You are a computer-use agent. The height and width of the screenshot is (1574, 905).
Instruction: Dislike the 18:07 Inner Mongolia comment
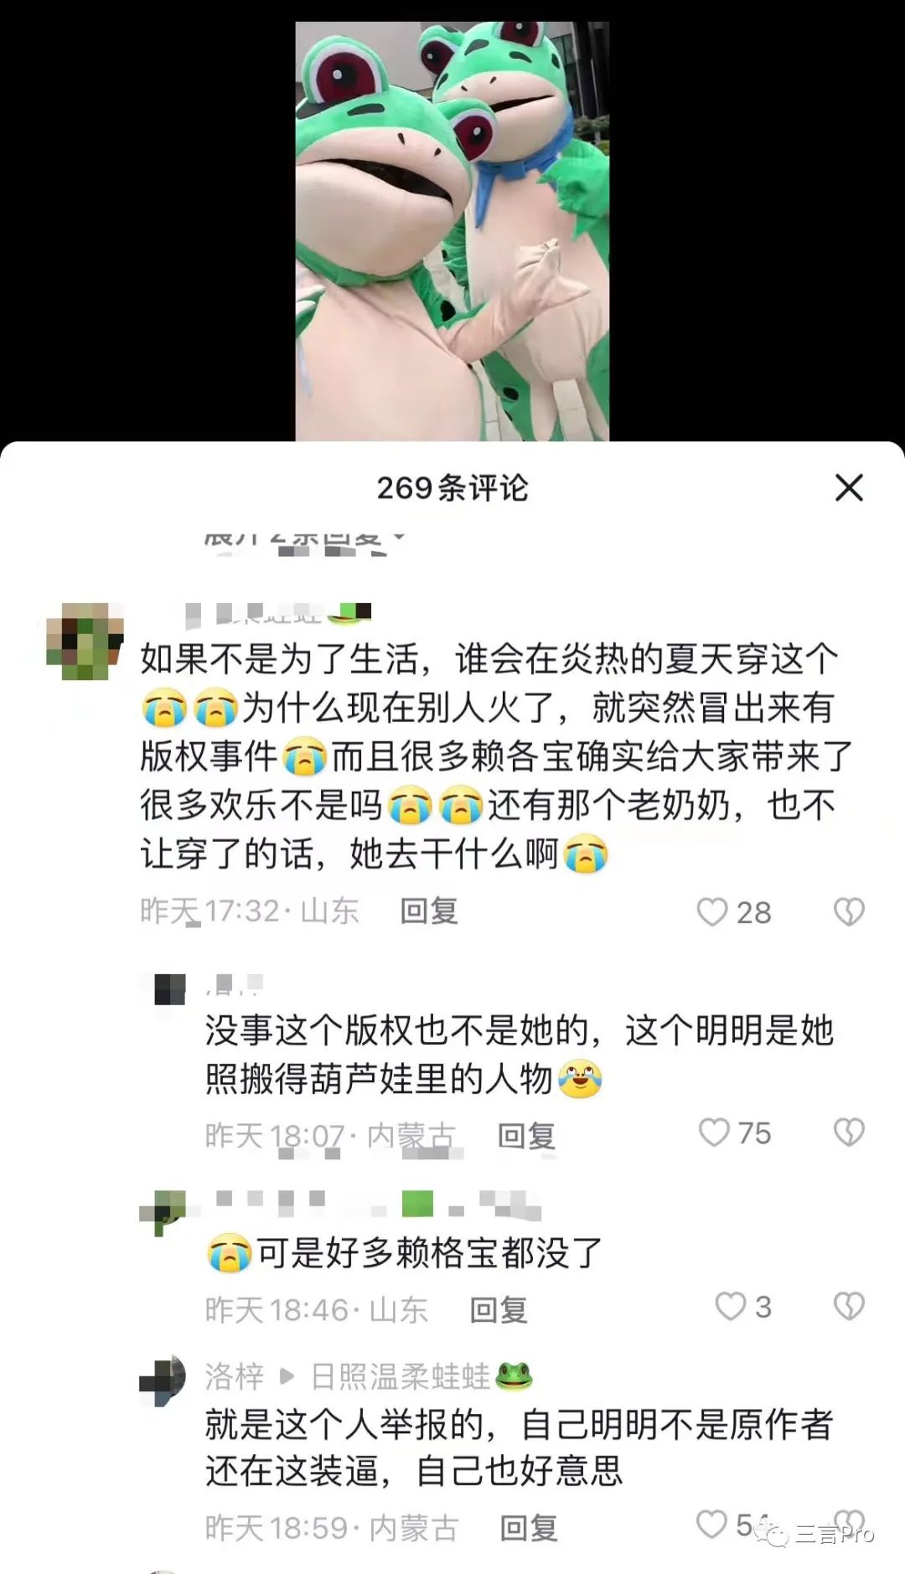pyautogui.click(x=849, y=1133)
